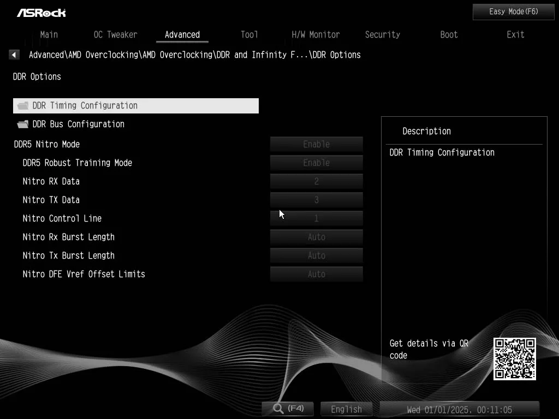559x419 pixels.
Task: Select the Nitro Control Line label
Action: [62, 218]
